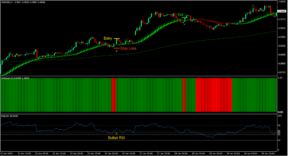Viewport: 288px width, 156px height.
Task: Select the green Exit line marker
Action: 185,18
